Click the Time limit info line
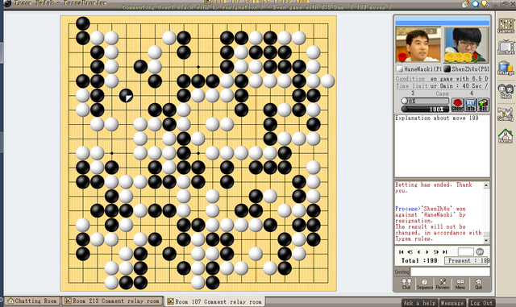The image size is (516, 307). [x=442, y=86]
